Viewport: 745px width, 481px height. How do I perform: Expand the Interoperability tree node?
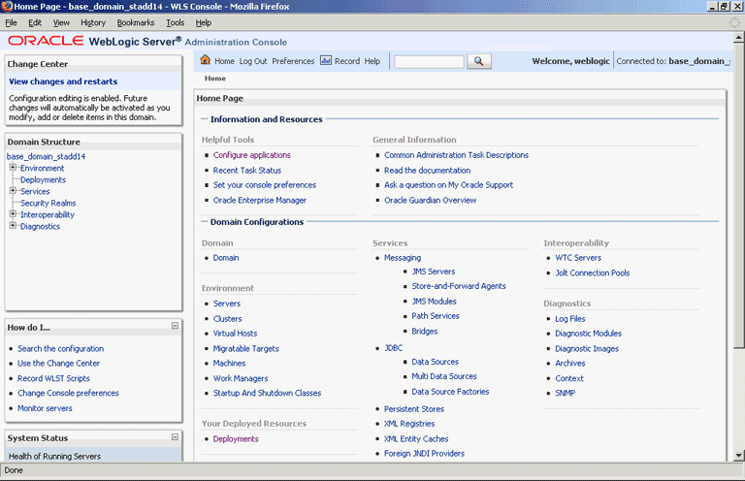tap(13, 214)
